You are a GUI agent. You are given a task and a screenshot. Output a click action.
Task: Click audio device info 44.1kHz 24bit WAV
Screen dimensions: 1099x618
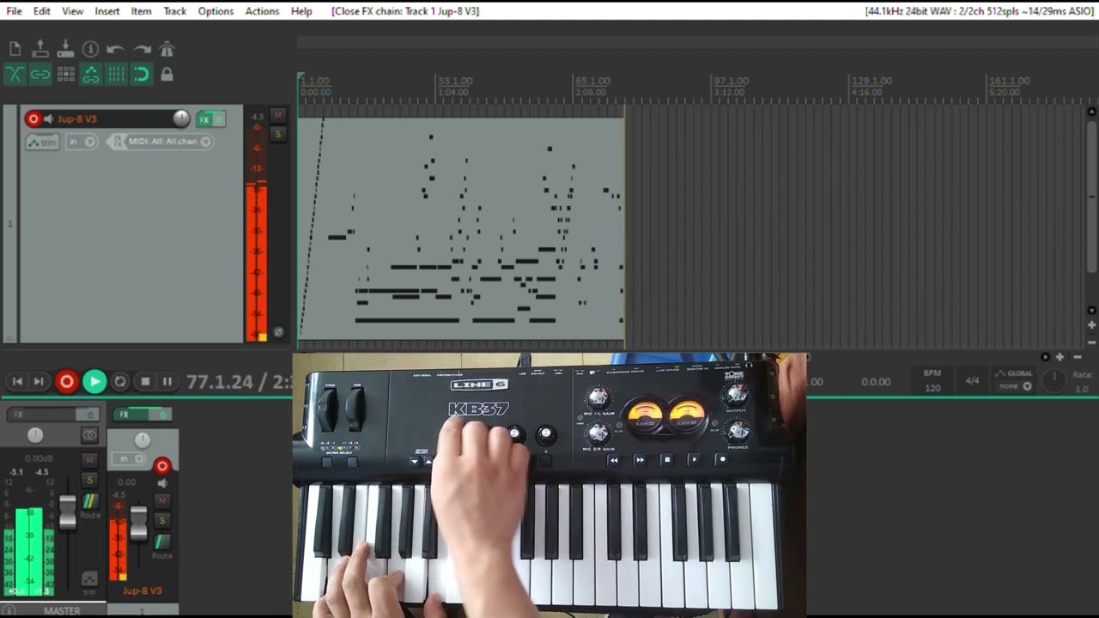coord(980,11)
